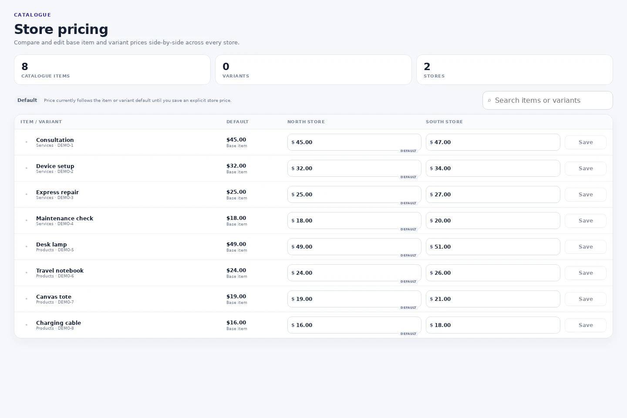The height and width of the screenshot is (418, 627).
Task: Edit Consultation North Store price field
Action: (x=354, y=142)
